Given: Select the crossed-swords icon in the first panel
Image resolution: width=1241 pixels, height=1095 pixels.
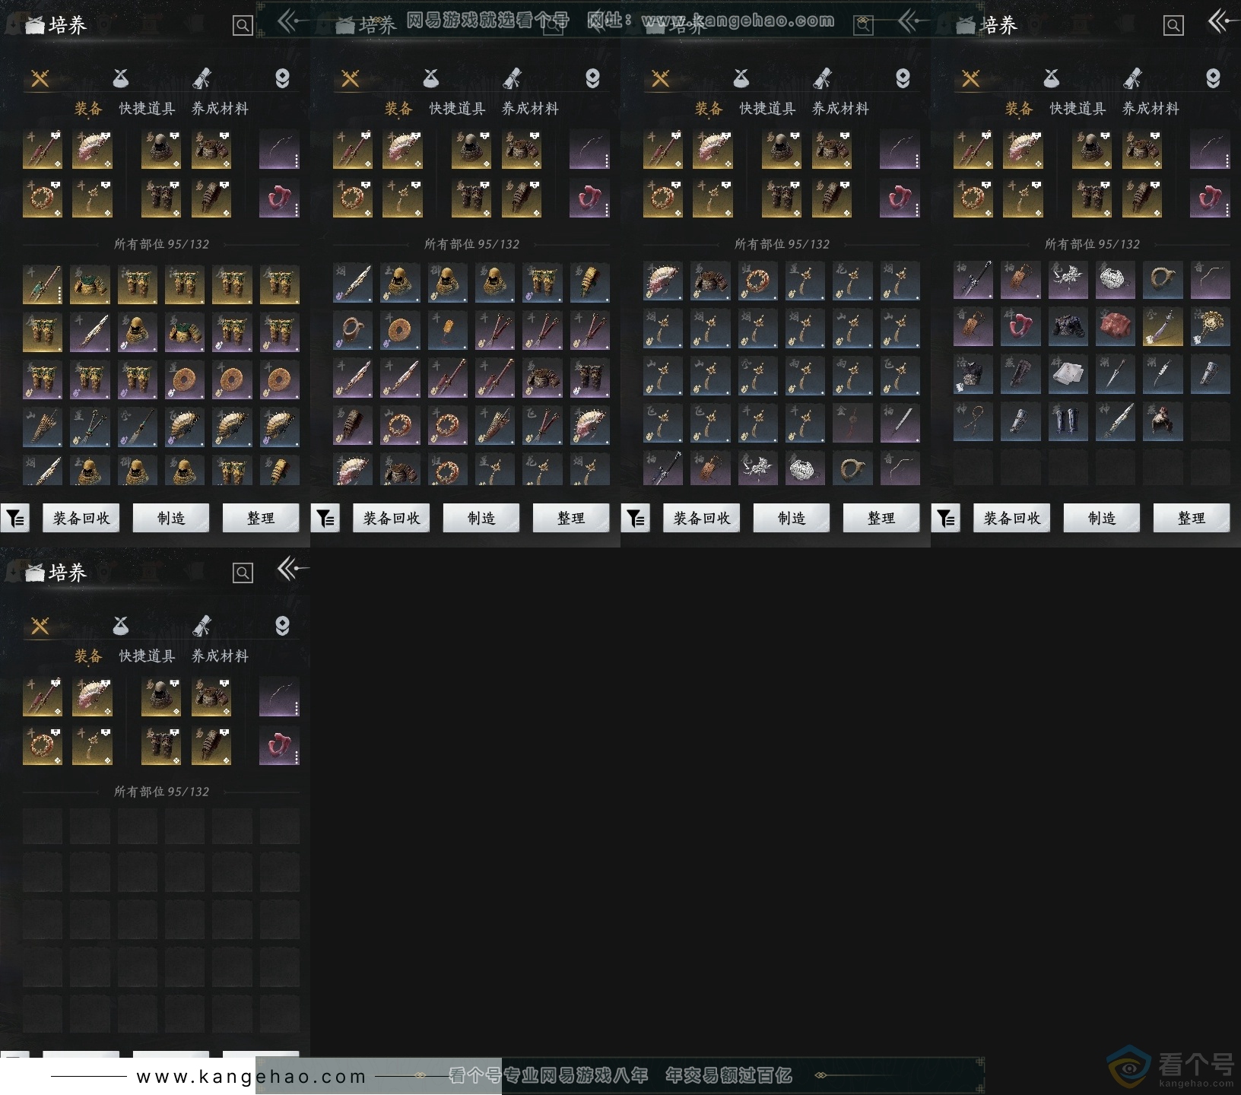Looking at the screenshot, I should point(40,78).
